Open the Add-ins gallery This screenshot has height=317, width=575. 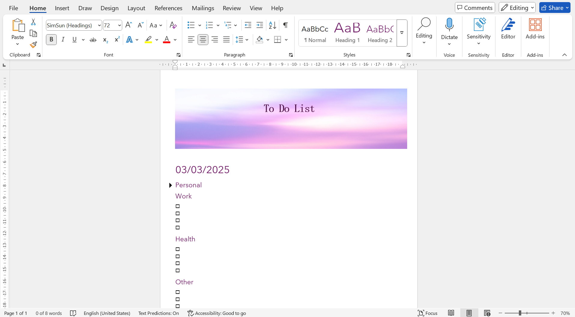[535, 29]
